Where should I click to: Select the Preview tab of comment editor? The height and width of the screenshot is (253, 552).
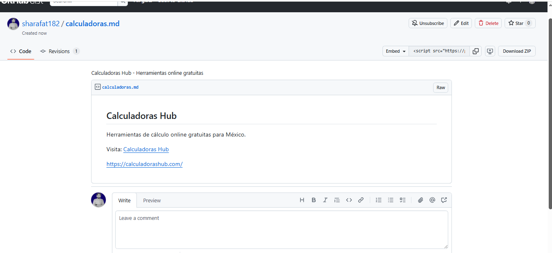point(152,200)
